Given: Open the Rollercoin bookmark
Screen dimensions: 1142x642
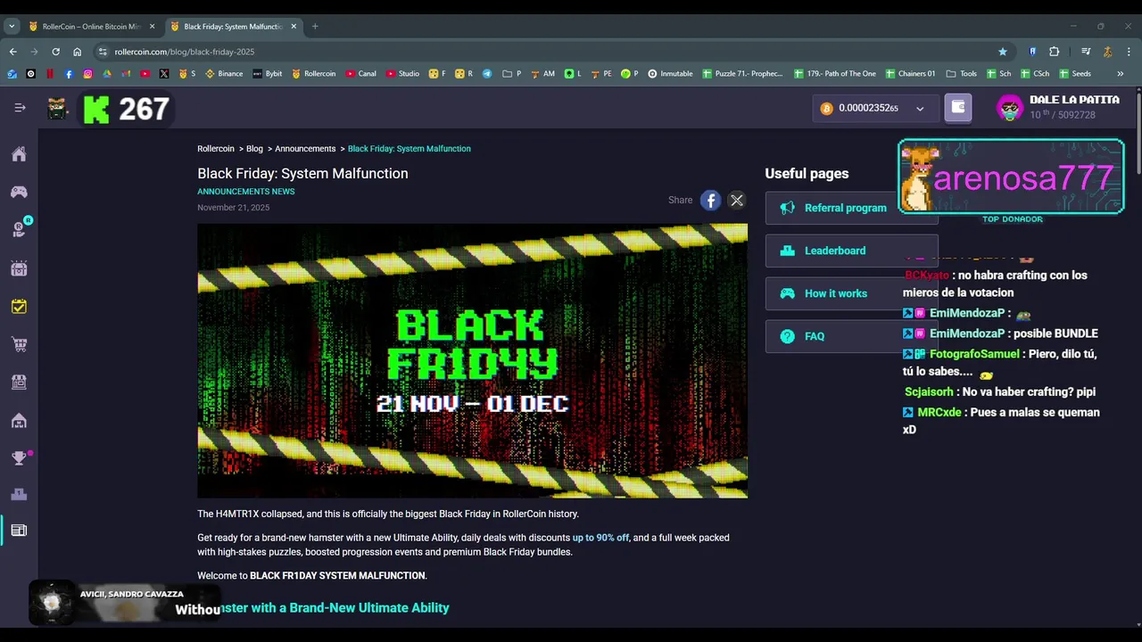Looking at the screenshot, I should click(314, 74).
